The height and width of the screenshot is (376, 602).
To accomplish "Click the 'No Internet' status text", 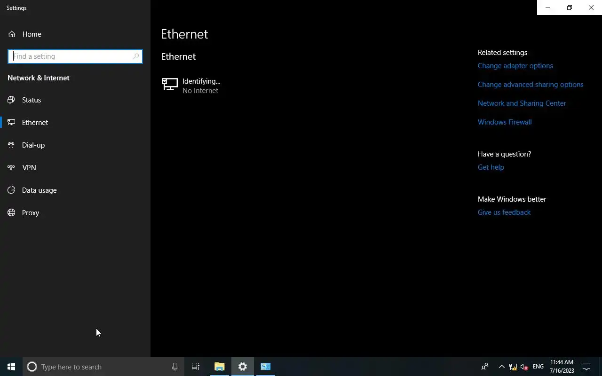I will pos(200,91).
